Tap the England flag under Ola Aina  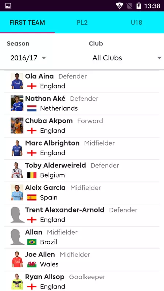32,86
